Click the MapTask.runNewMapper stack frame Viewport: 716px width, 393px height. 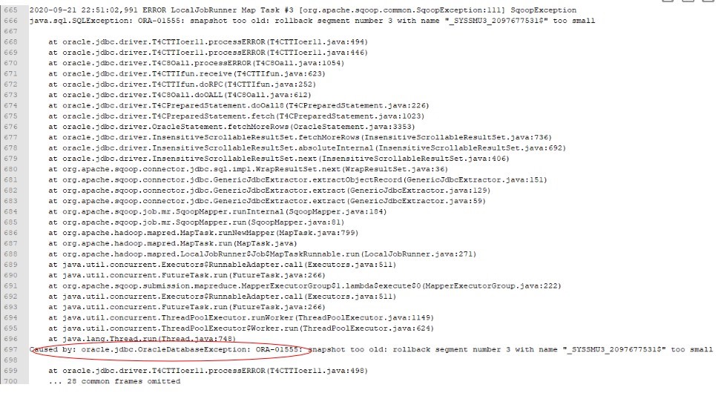click(x=203, y=233)
